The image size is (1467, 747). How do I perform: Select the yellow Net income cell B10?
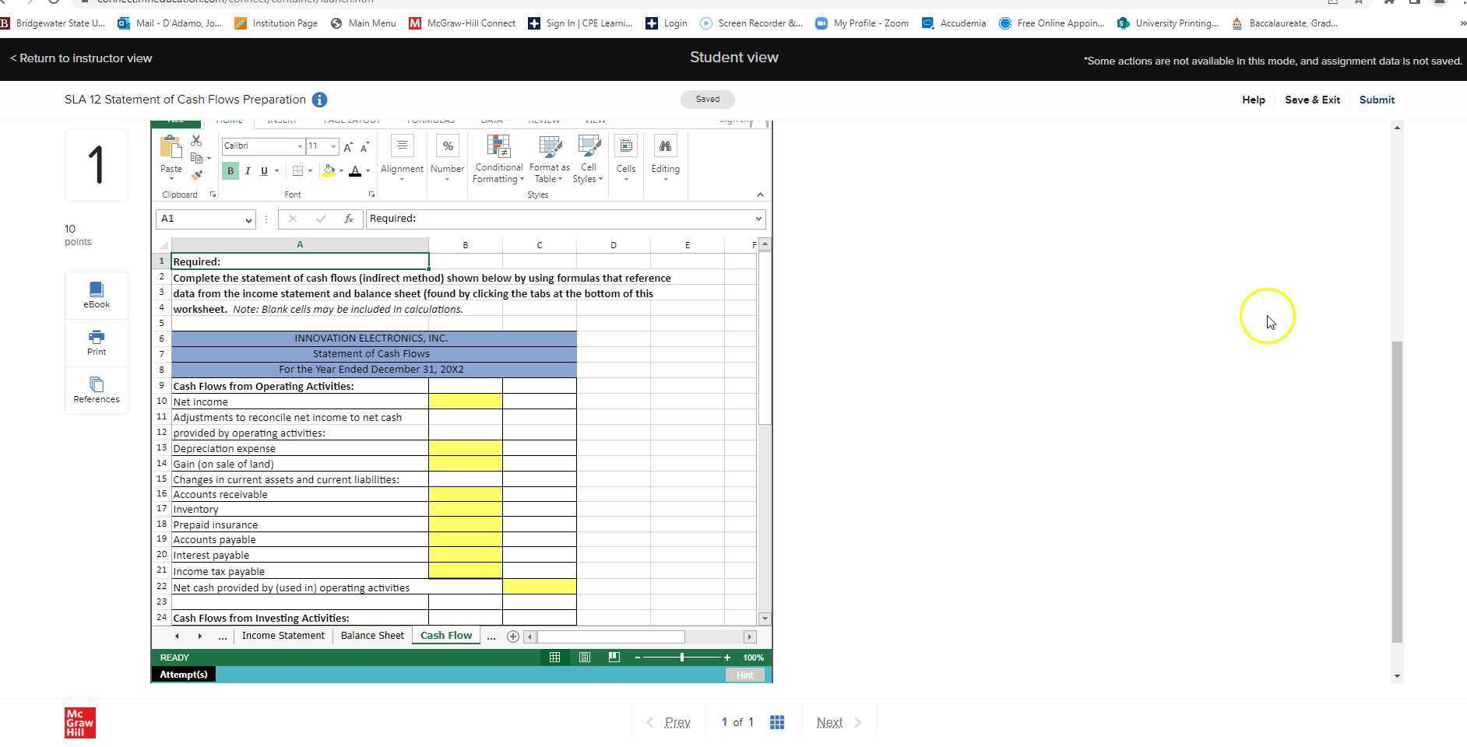[465, 402]
